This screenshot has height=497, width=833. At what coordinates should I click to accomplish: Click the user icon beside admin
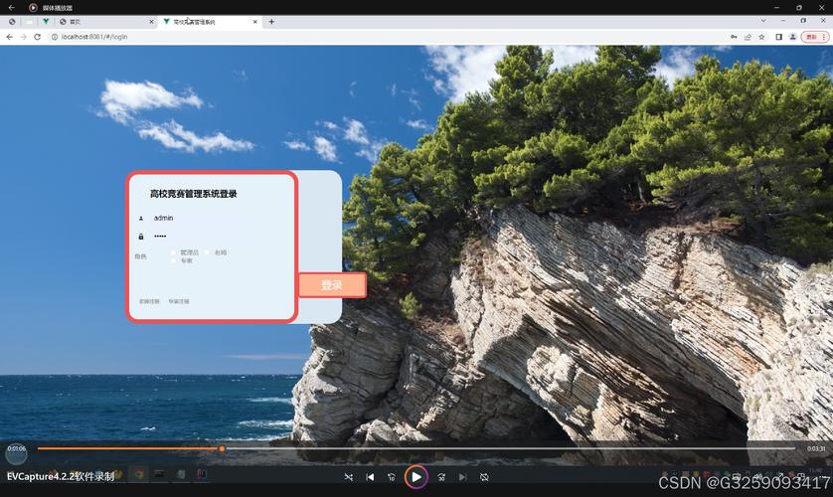(141, 219)
